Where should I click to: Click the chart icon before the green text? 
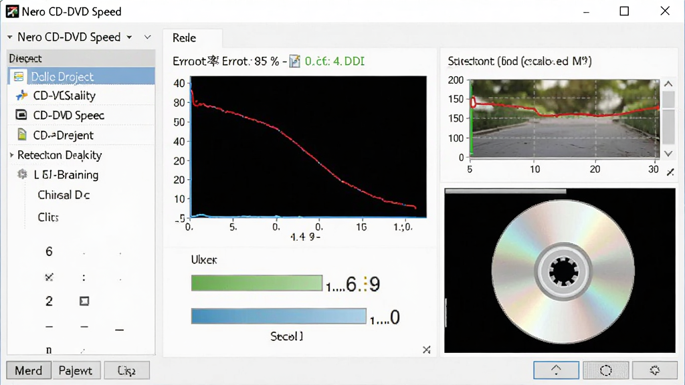pos(295,61)
